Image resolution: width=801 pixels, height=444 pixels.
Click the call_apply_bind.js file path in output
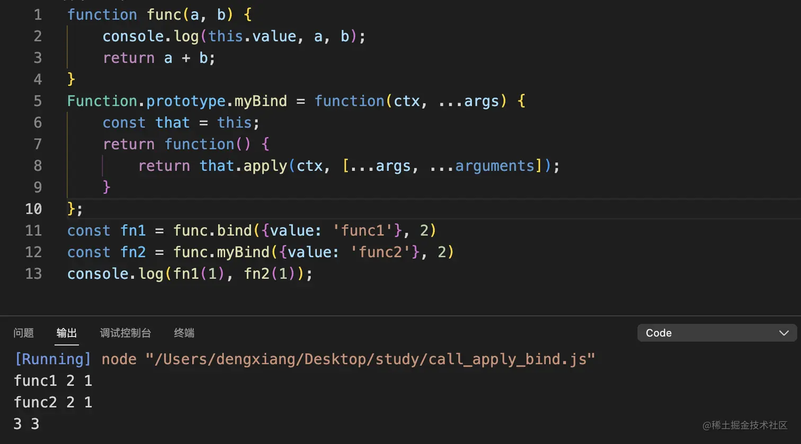pyautogui.click(x=370, y=359)
